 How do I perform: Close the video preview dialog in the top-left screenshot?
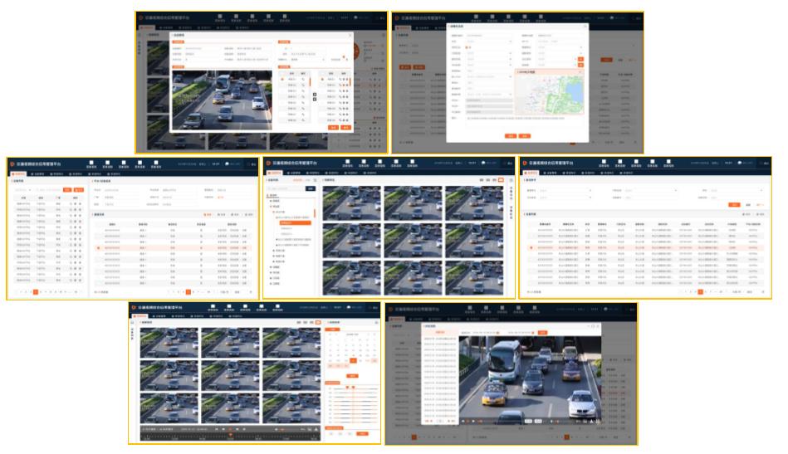click(x=350, y=36)
